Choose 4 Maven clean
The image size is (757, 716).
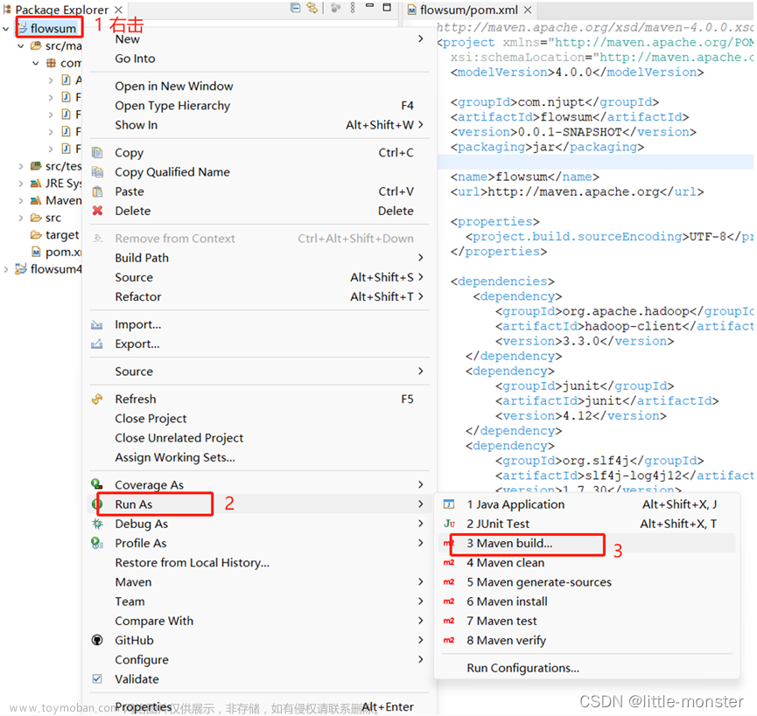tap(587, 563)
